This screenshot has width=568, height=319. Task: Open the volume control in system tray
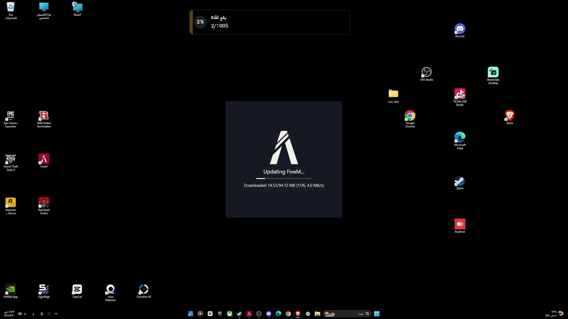pos(20,314)
